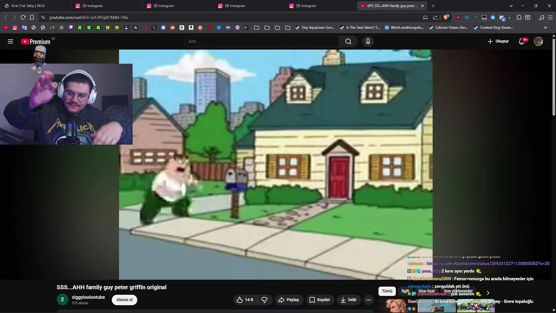Open Twitch bookmark icon
556x313 pixels.
click(71, 27)
